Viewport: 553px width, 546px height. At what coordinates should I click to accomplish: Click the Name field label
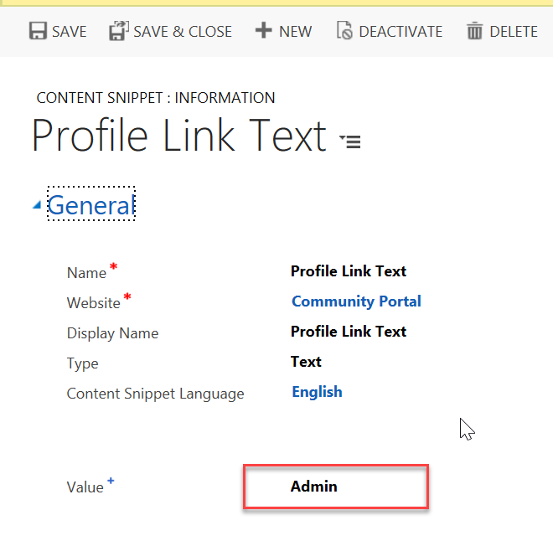click(86, 273)
